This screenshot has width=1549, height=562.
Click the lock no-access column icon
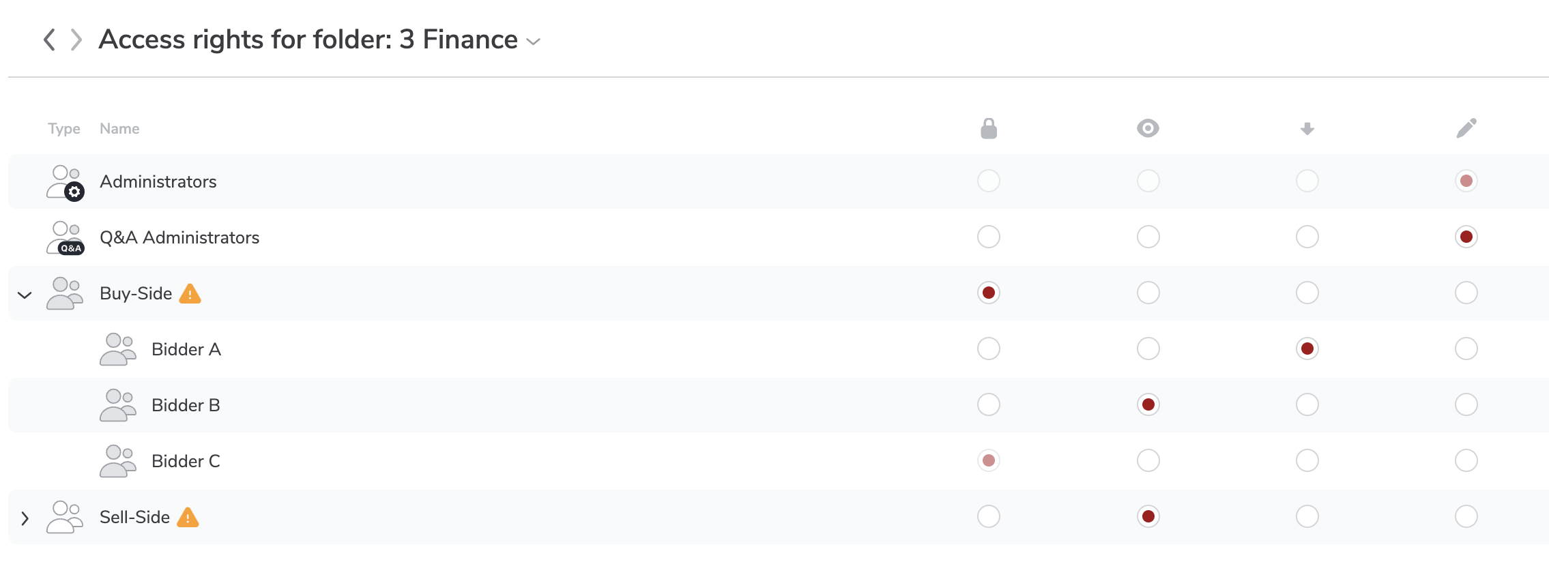988,128
